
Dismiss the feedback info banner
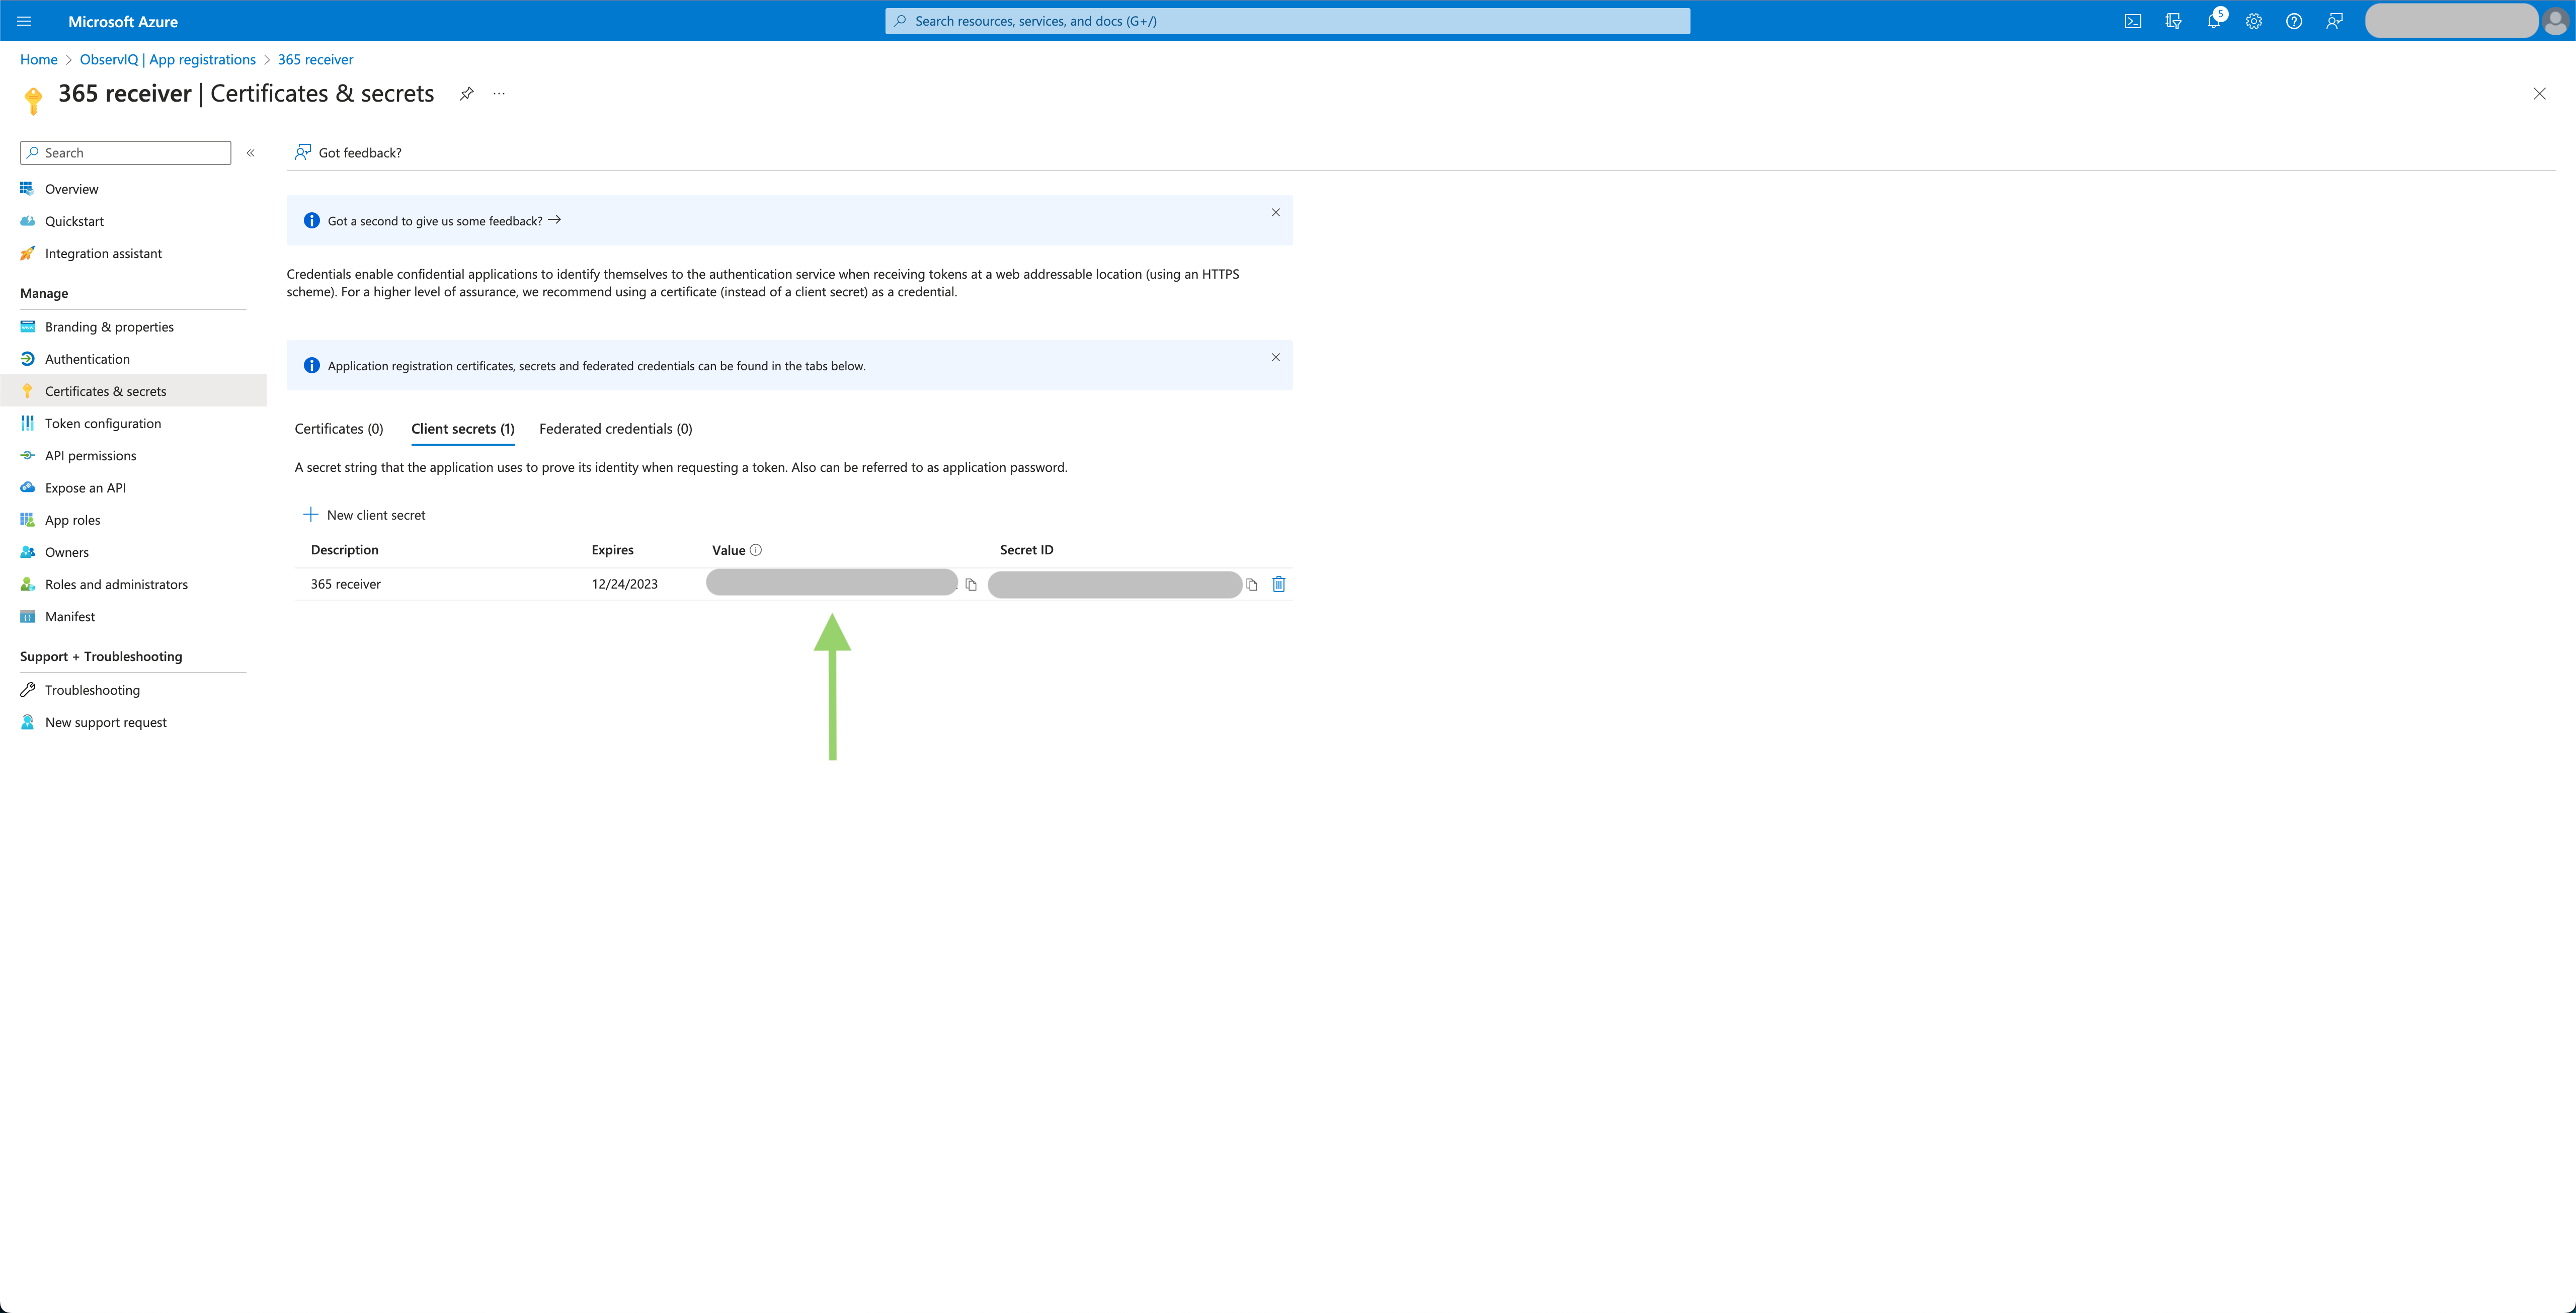pyautogui.click(x=1275, y=212)
